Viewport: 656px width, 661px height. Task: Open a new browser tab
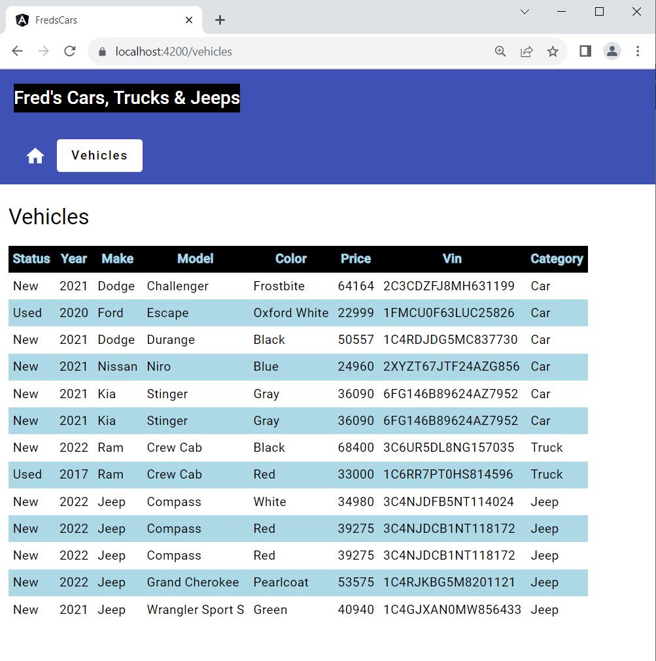click(x=220, y=20)
